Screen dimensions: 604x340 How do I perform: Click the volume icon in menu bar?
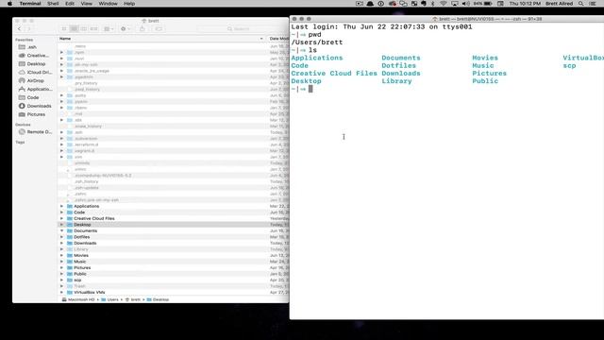(x=465, y=4)
